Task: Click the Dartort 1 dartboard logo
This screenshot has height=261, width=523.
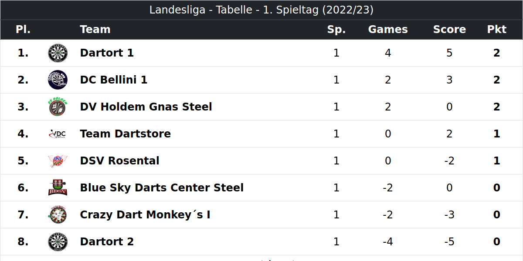Action: pyautogui.click(x=58, y=53)
